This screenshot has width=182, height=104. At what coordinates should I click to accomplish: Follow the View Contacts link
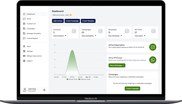click(59, 36)
